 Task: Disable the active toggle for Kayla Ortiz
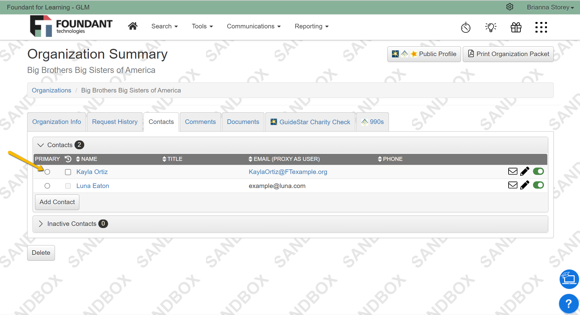[538, 171]
